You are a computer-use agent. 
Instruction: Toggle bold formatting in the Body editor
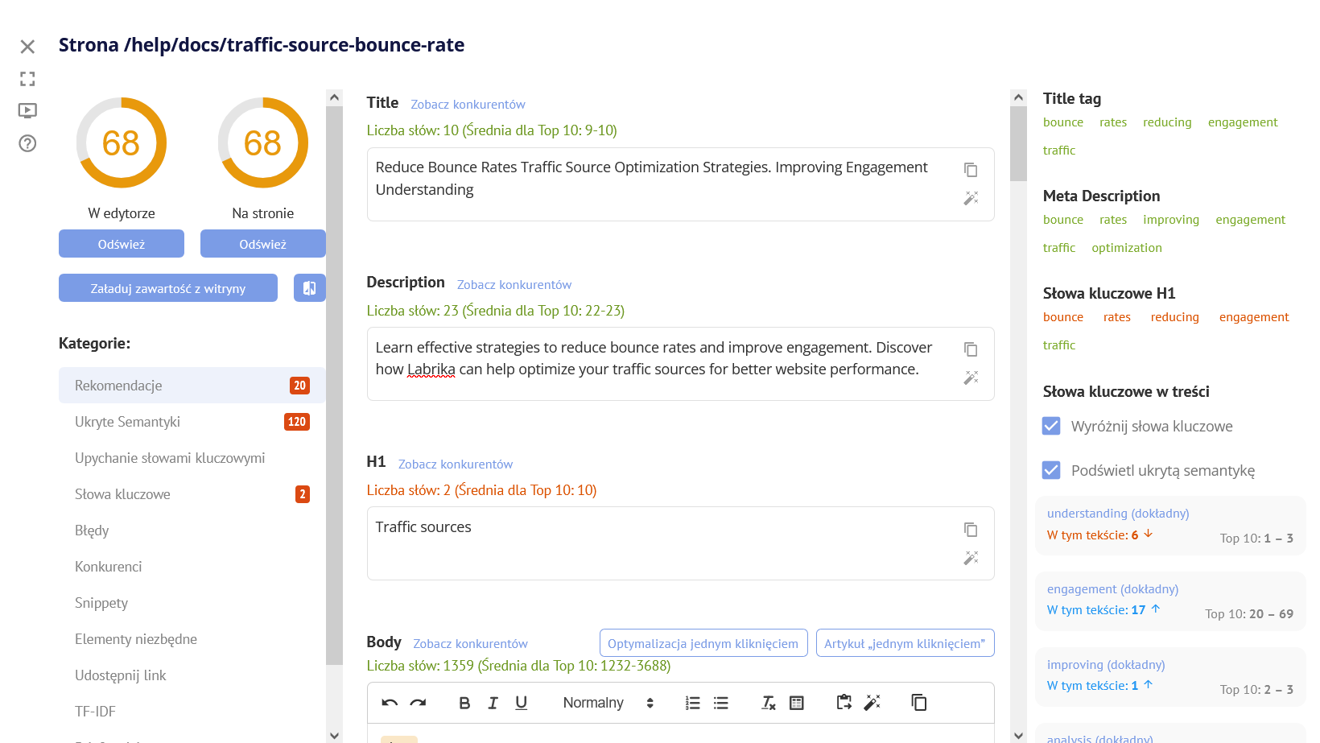pos(464,702)
